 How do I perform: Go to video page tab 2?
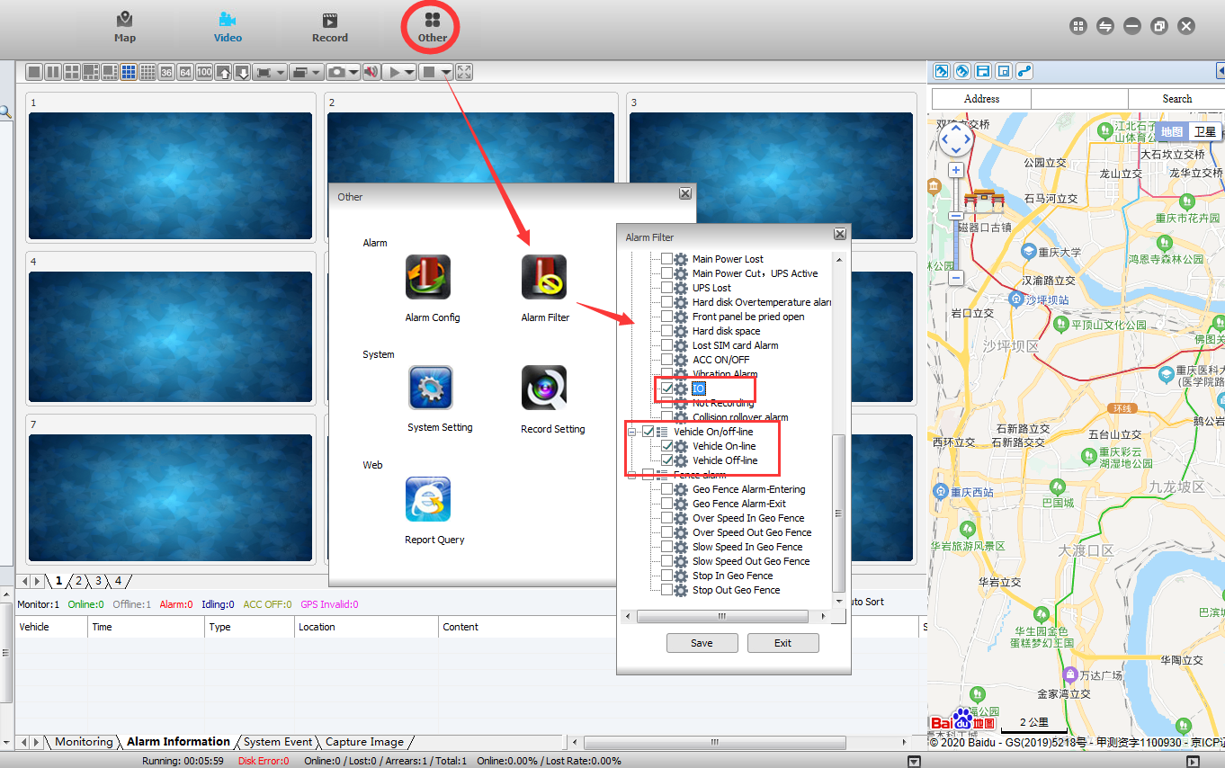[x=79, y=581]
